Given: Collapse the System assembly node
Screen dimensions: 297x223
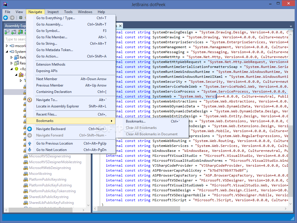Looking at the screenshot, I should 7,52.
